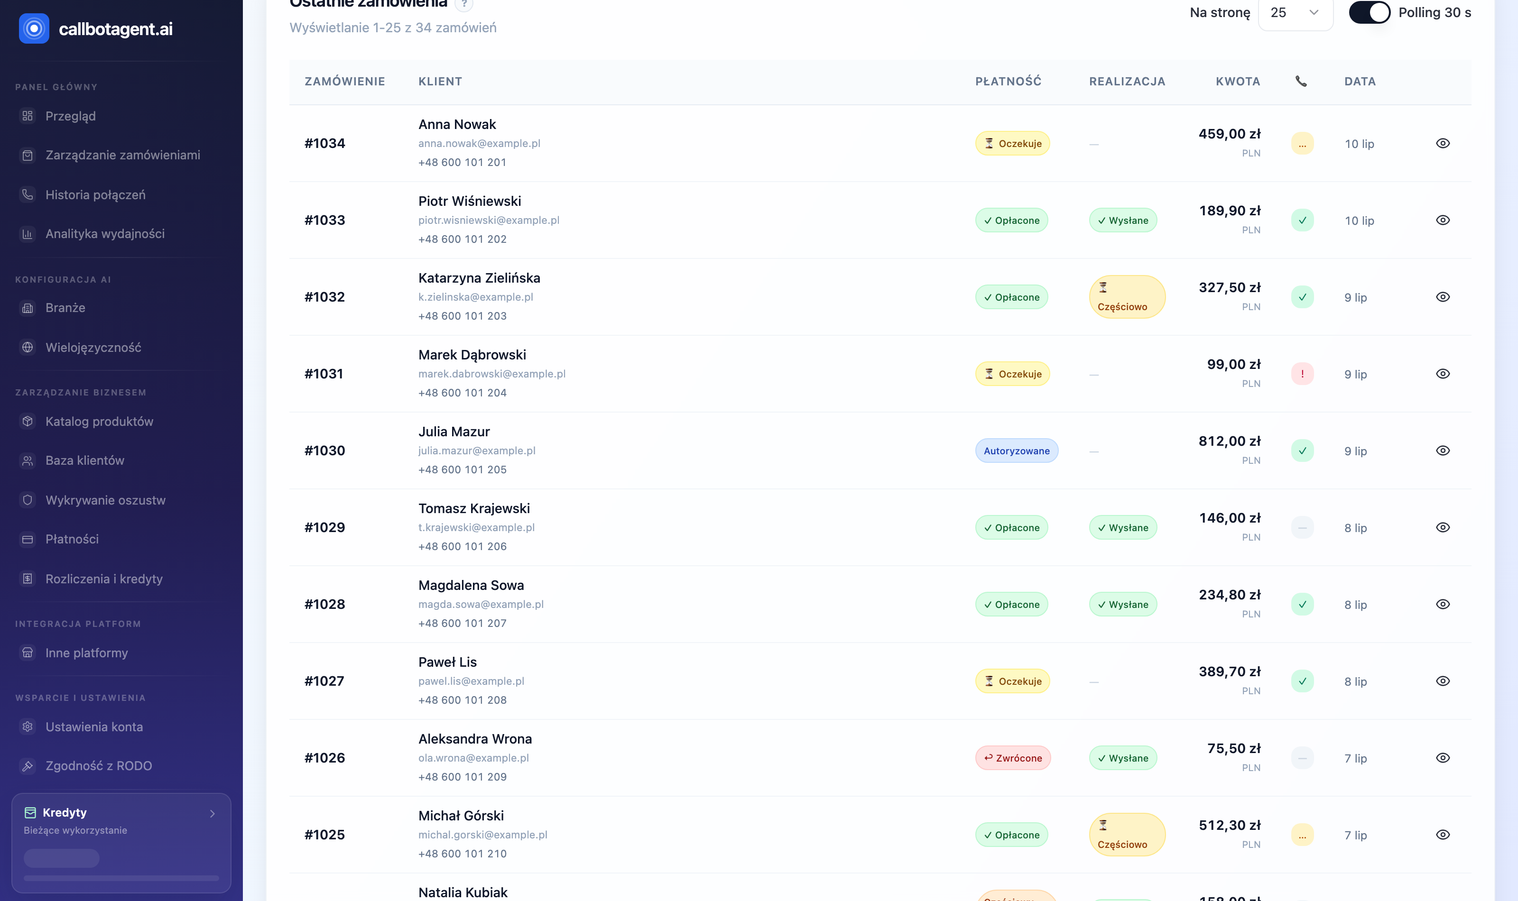Click email anna.nowak@example.pl
The width and height of the screenshot is (1518, 901).
pyautogui.click(x=479, y=143)
